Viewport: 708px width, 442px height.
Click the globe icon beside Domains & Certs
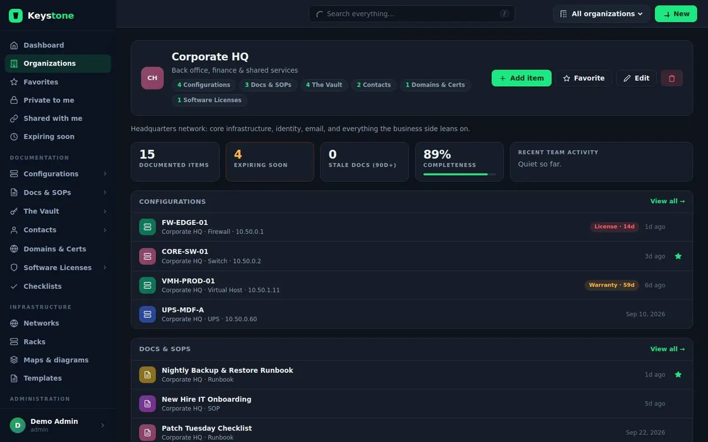pyautogui.click(x=14, y=249)
